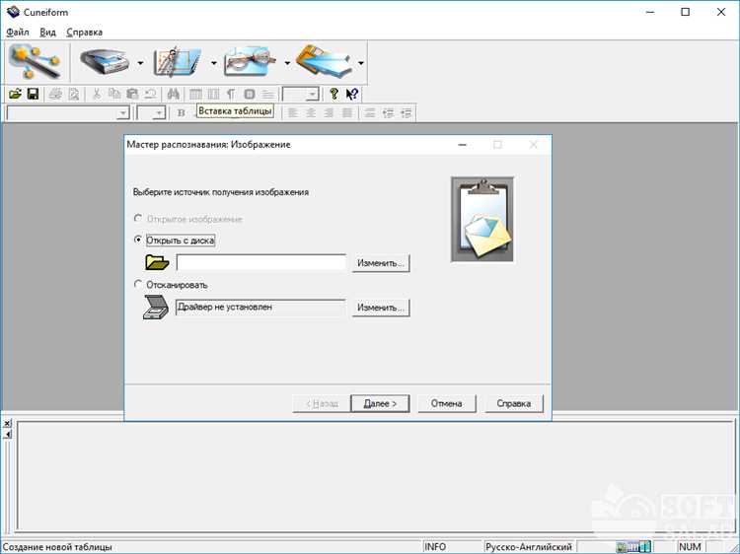Launch the recognition wizard wand icon
Image resolution: width=740 pixels, height=554 pixels.
[36, 62]
